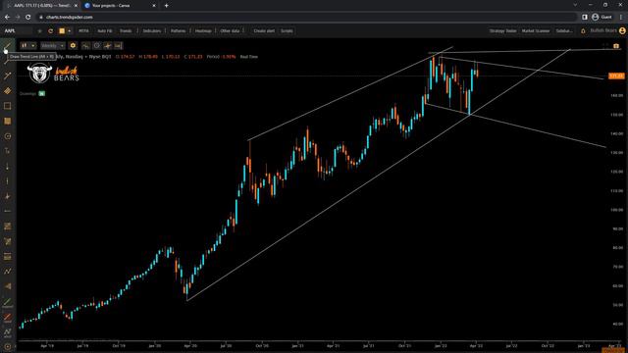Click the Scripts button

(287, 30)
